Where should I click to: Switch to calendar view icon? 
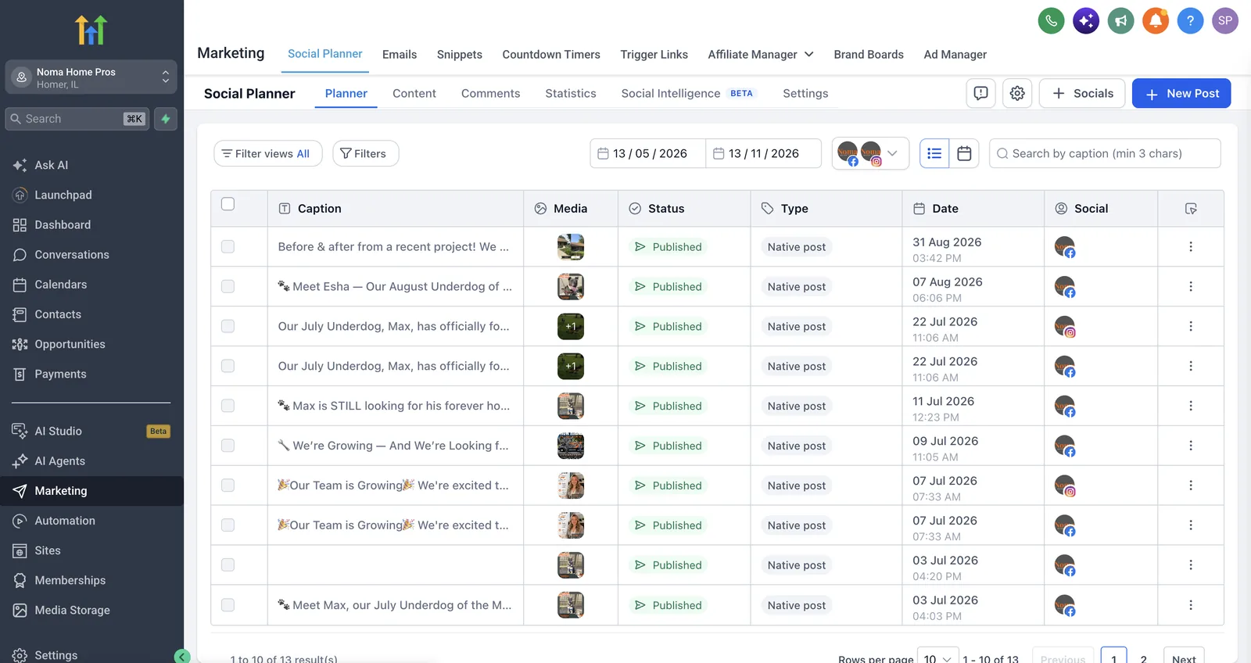tap(964, 153)
